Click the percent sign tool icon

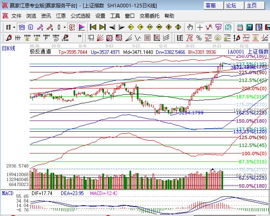pyautogui.click(x=199, y=38)
